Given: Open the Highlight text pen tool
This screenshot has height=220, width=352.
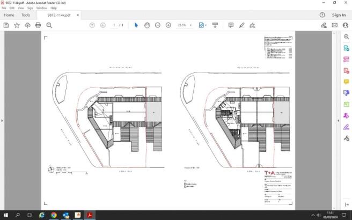Looking at the screenshot, I should tap(241, 25).
